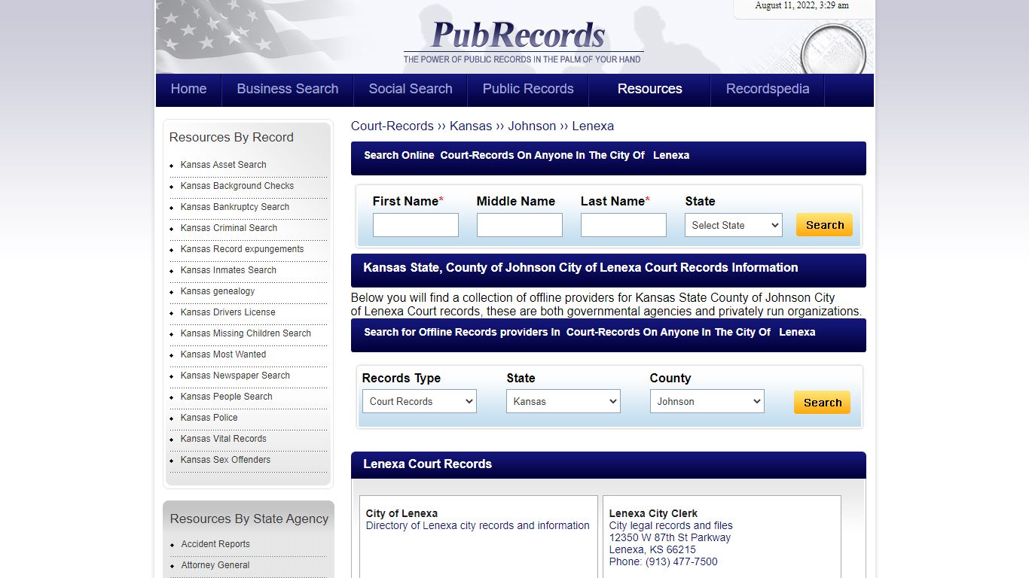The height and width of the screenshot is (578, 1029).
Task: Open Kansas People Search link
Action: coord(227,397)
